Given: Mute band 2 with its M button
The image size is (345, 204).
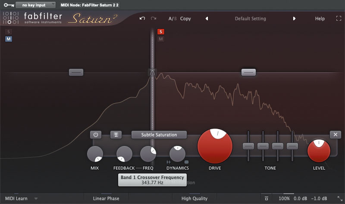Looking at the screenshot, I should [x=161, y=39].
